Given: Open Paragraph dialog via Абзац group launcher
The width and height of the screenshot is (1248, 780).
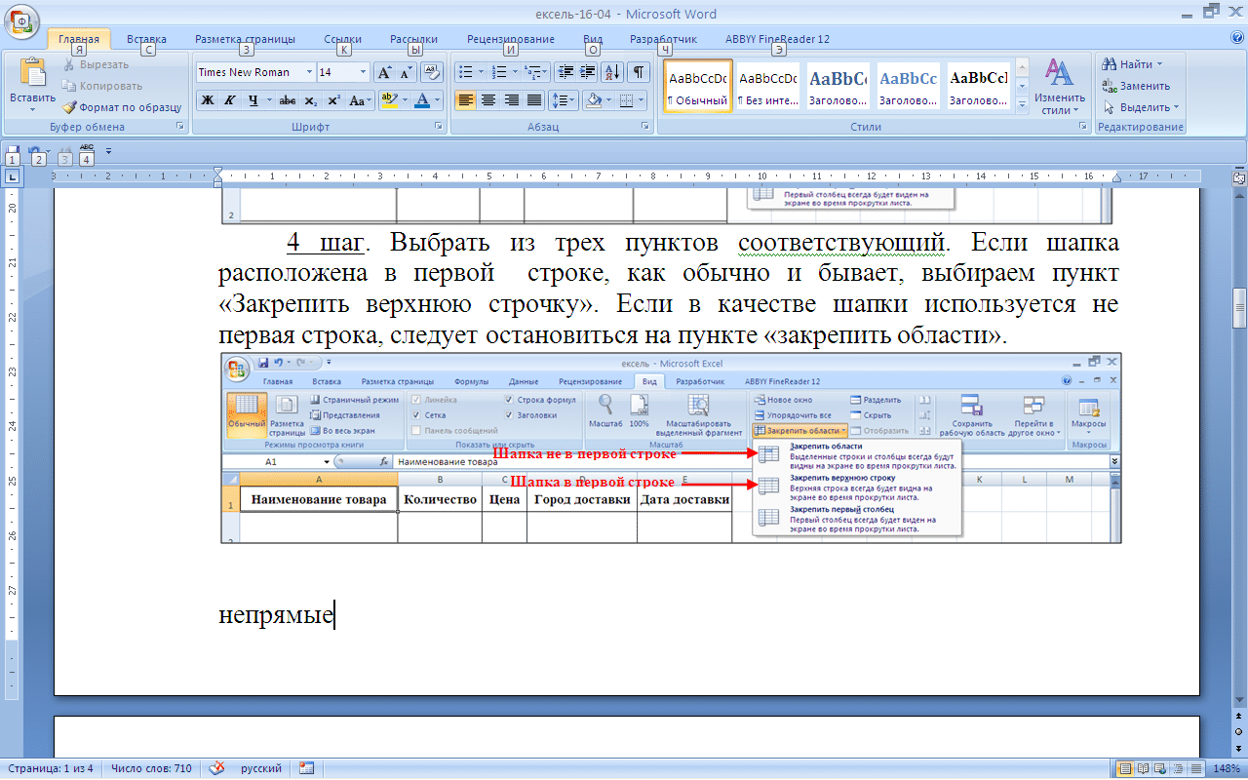Looking at the screenshot, I should (x=645, y=127).
